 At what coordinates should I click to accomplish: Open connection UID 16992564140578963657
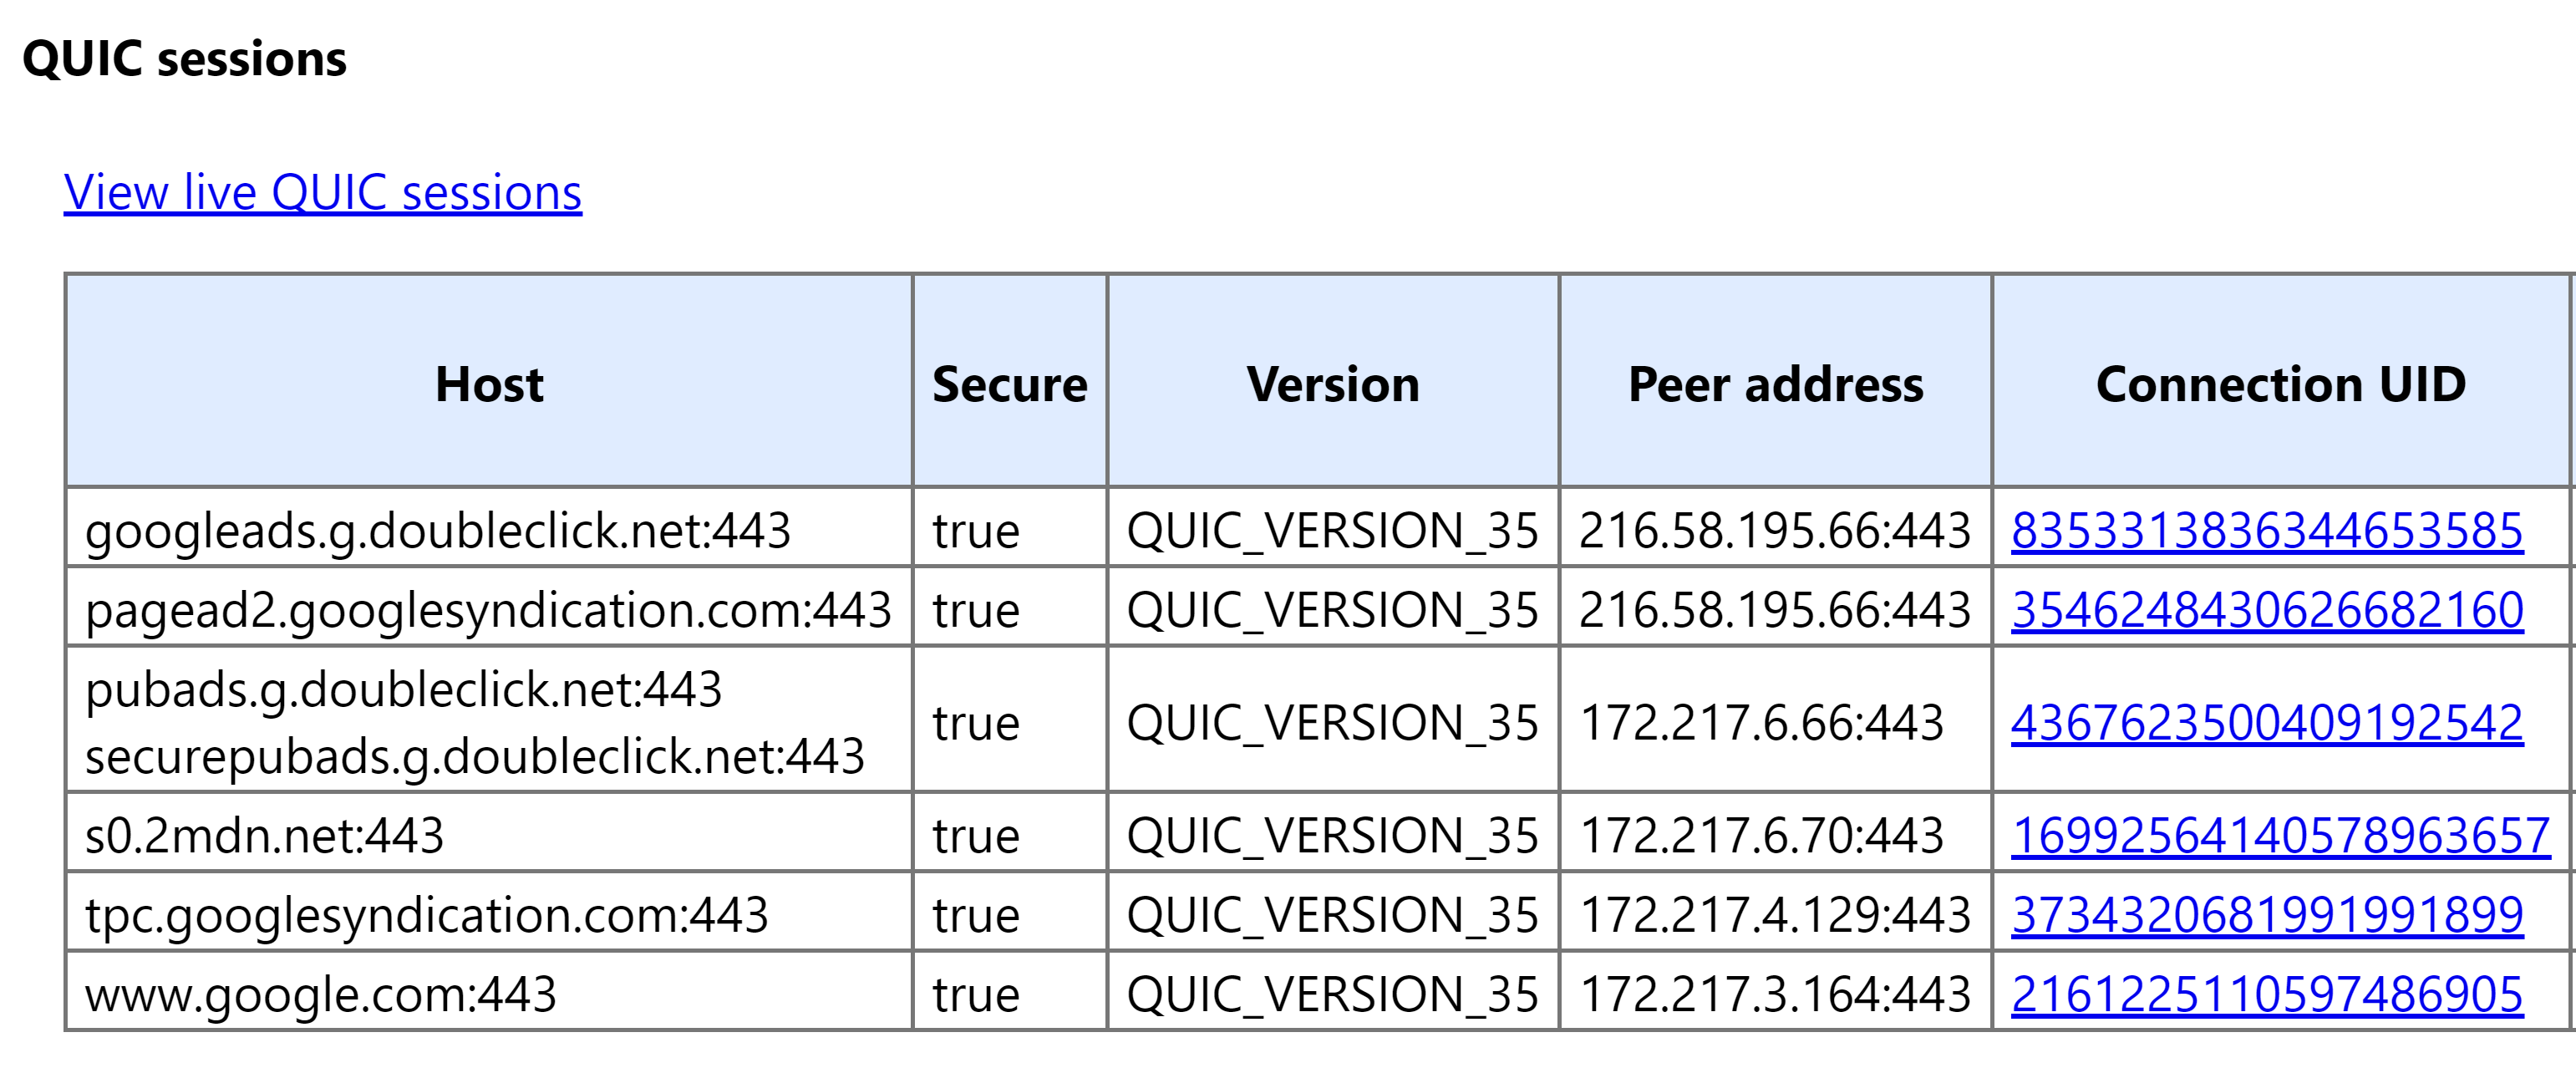coord(2281,835)
